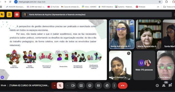Click the red recording indicator icon
Screen dimensions: 175x92
pyautogui.click(x=17, y=15)
